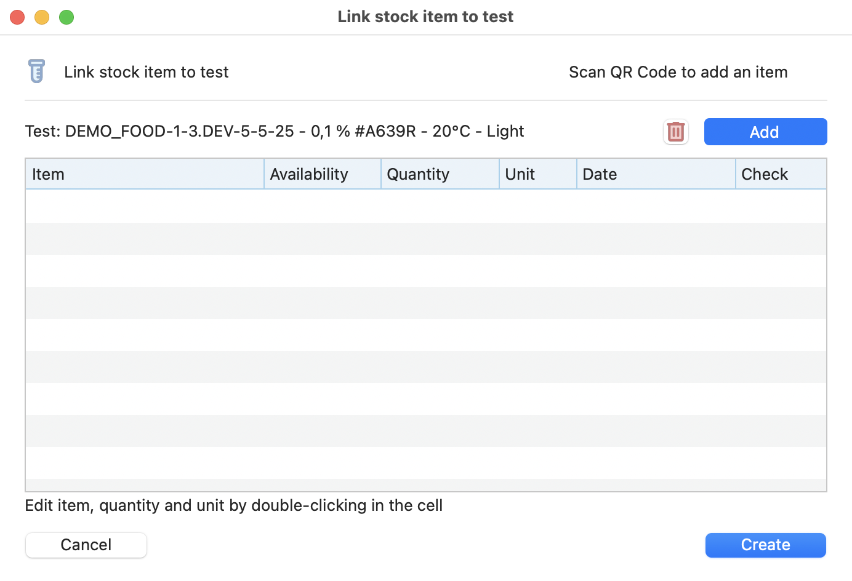Close the window with red button
Screen dimensions: 852x581
(x=17, y=17)
